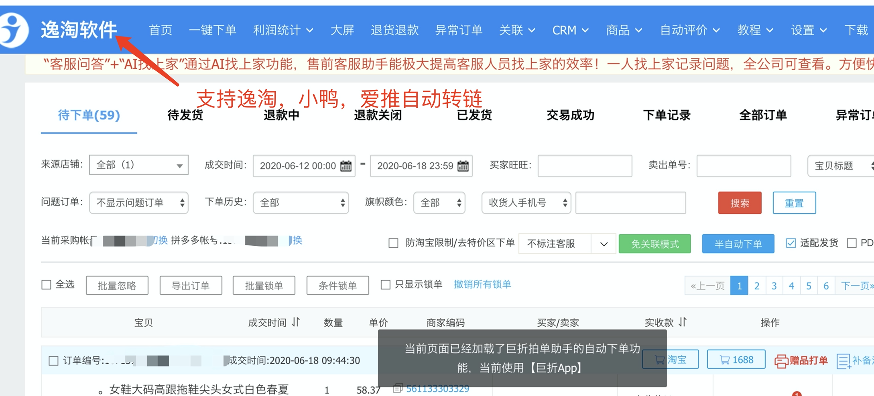Open 旗帜颜色 全部 dropdown
The height and width of the screenshot is (396, 874).
(x=439, y=202)
